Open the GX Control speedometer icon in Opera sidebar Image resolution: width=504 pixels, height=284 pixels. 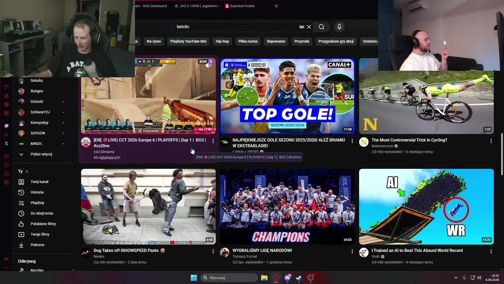pos(6,87)
